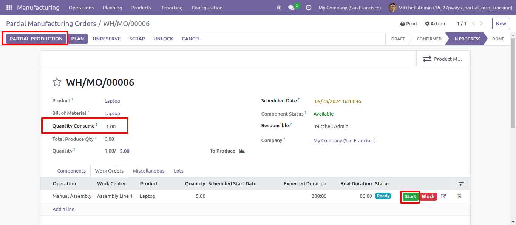
Task: Click the Partial Production button
Action: tap(36, 39)
